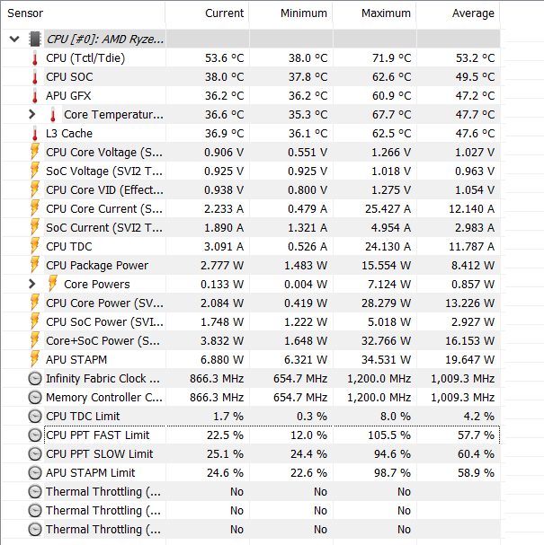
Task: Click thermometer icon beside L3 Cache
Action: [x=35, y=134]
